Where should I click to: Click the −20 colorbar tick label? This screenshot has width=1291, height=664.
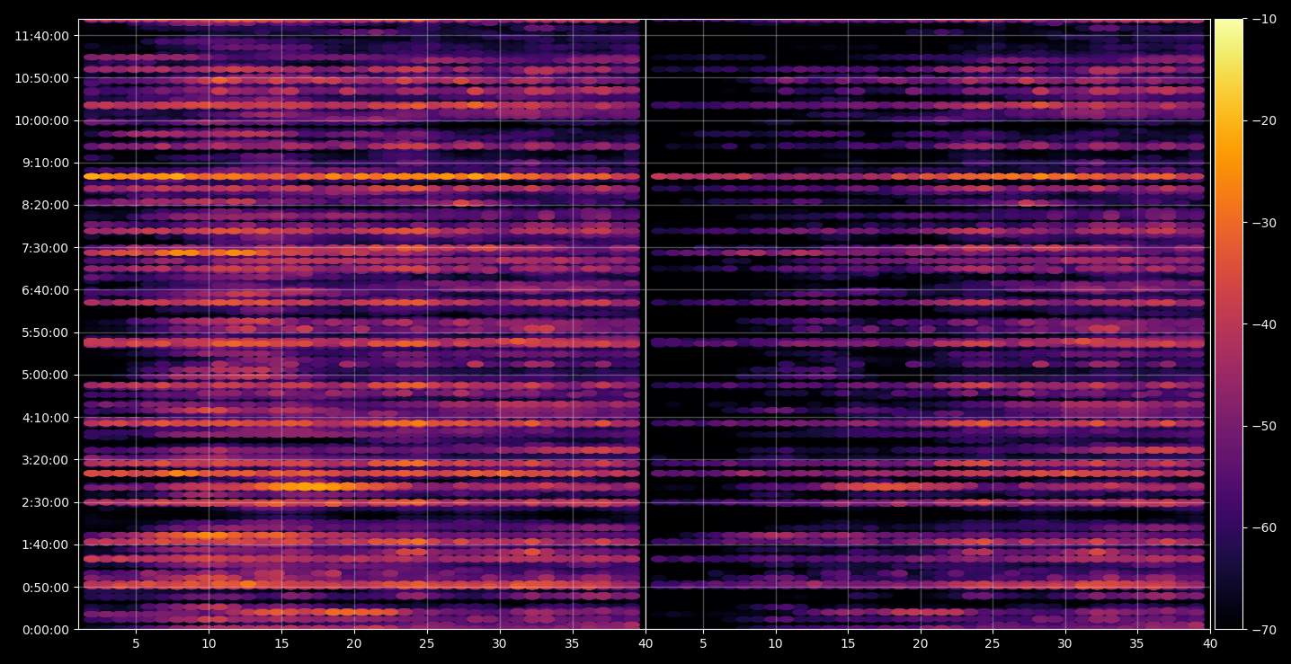pos(1262,120)
